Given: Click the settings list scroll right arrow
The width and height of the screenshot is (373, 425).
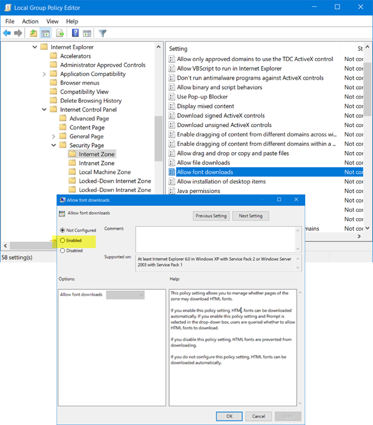Looking at the screenshot, I should coord(359,236).
